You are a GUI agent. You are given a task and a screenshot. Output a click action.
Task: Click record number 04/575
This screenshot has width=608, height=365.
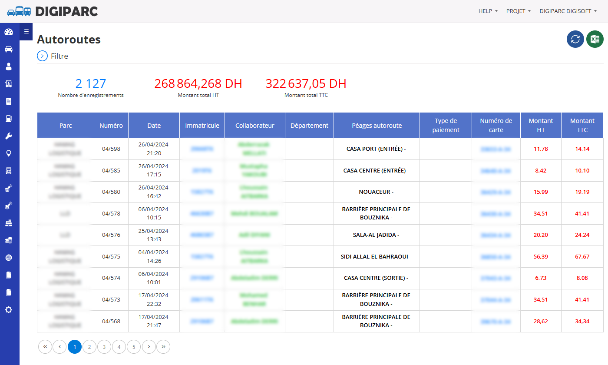pos(111,257)
